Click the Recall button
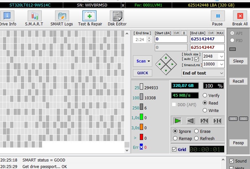The width and height of the screenshot is (250, 169). (238, 81)
